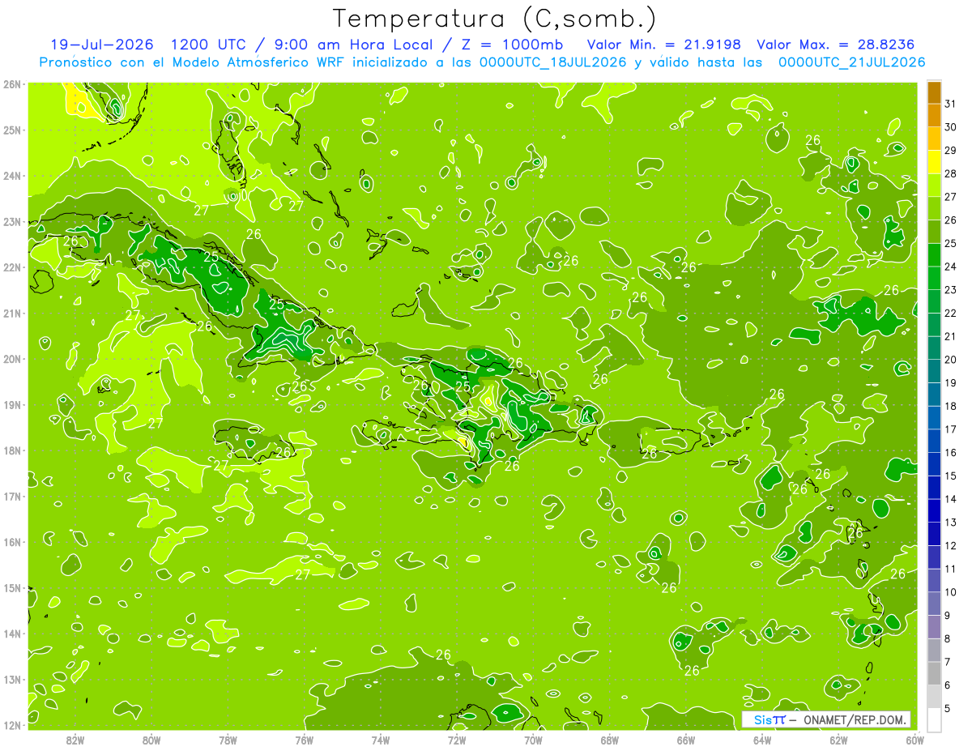Click latitude axis label '21N'
Image resolution: width=972 pixels, height=751 pixels.
(13, 314)
